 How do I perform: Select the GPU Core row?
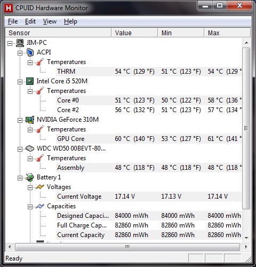click(x=149, y=139)
